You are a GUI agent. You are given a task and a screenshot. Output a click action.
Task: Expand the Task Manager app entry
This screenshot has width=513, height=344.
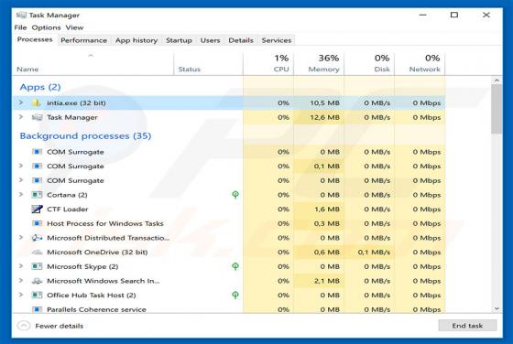(x=21, y=117)
